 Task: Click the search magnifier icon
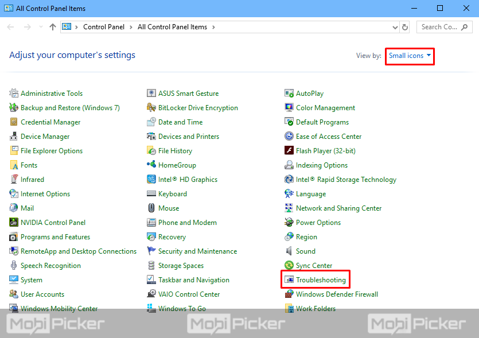tap(464, 27)
